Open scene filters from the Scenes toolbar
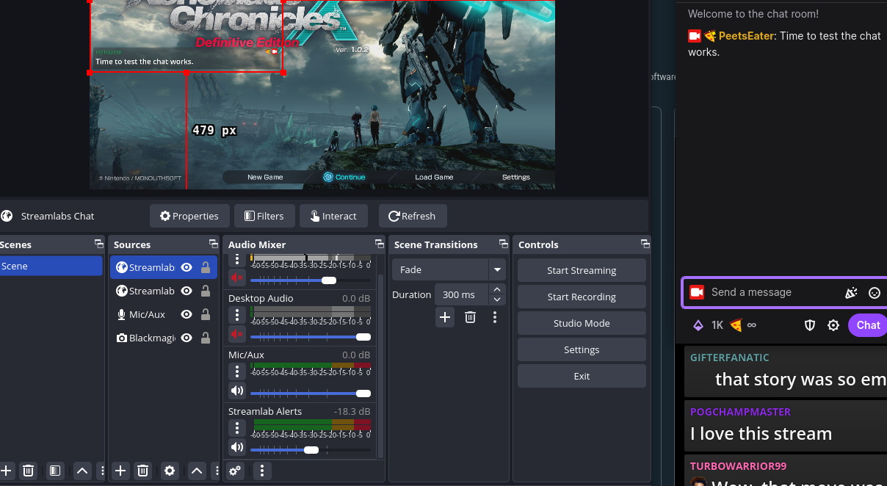 [54, 471]
